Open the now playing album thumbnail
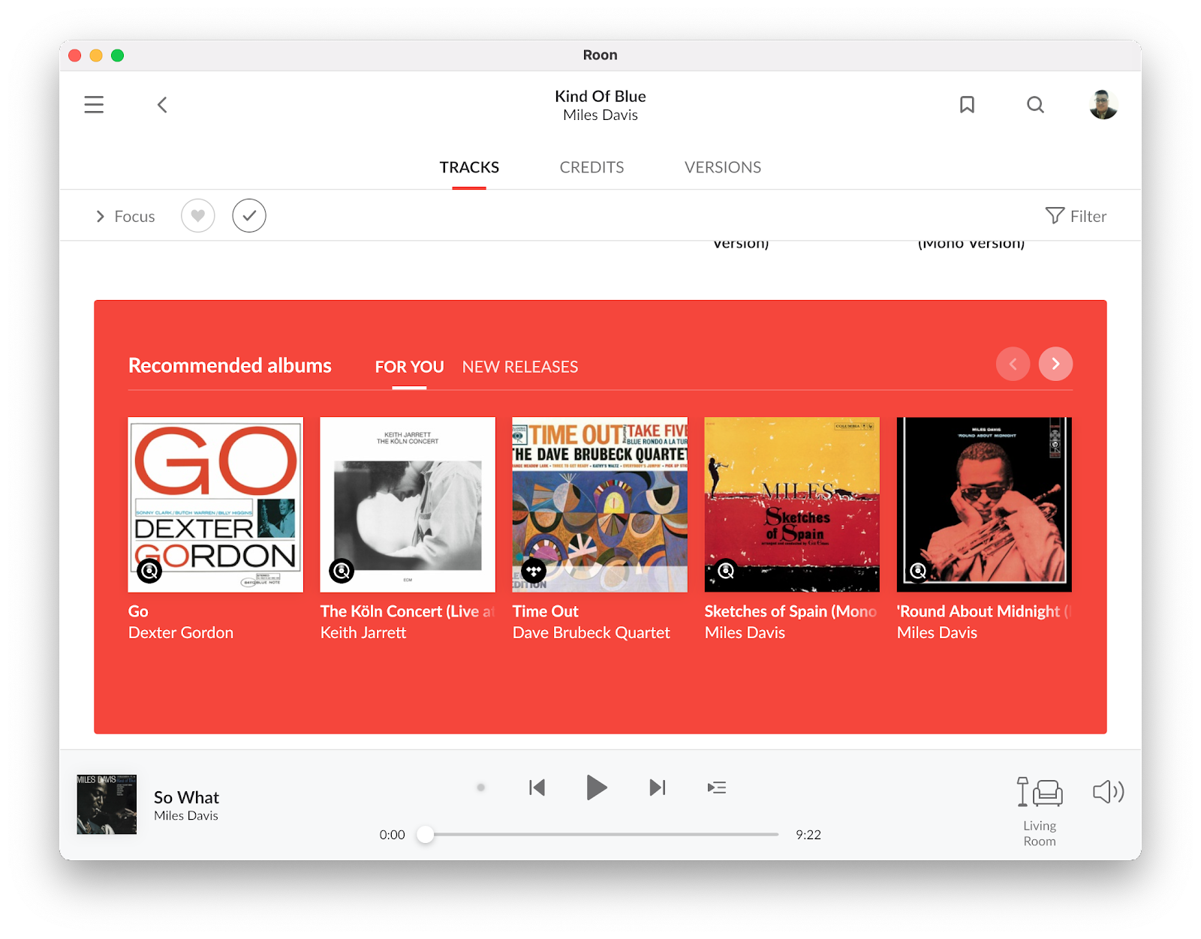This screenshot has height=939, width=1201. [x=107, y=805]
